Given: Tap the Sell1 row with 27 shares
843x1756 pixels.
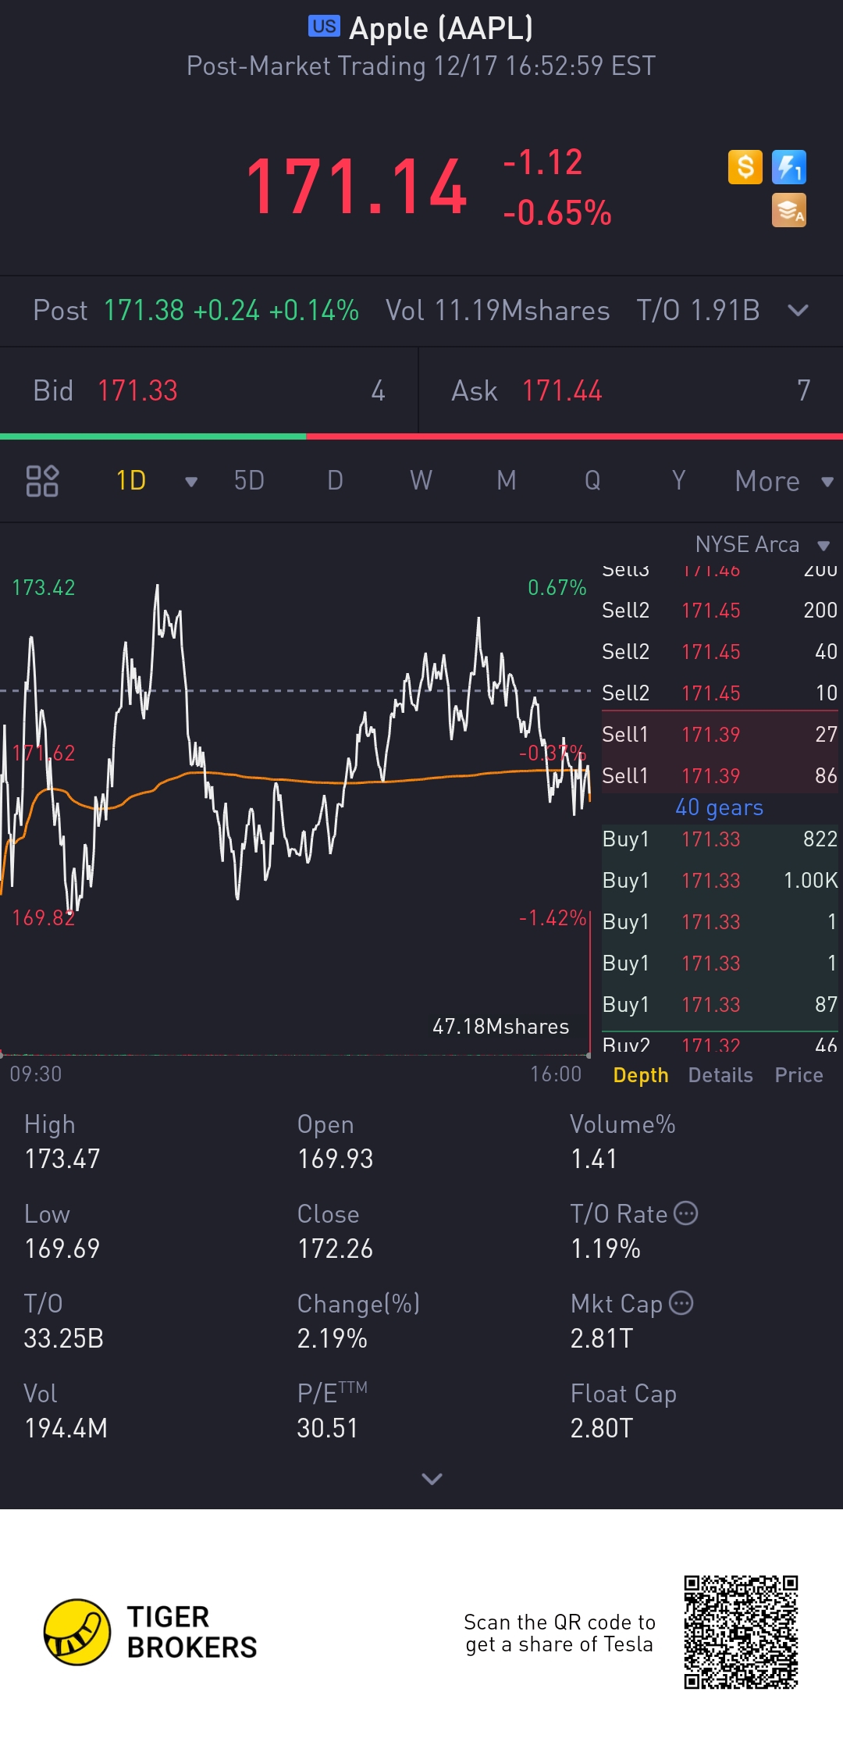Looking at the screenshot, I should pos(720,734).
